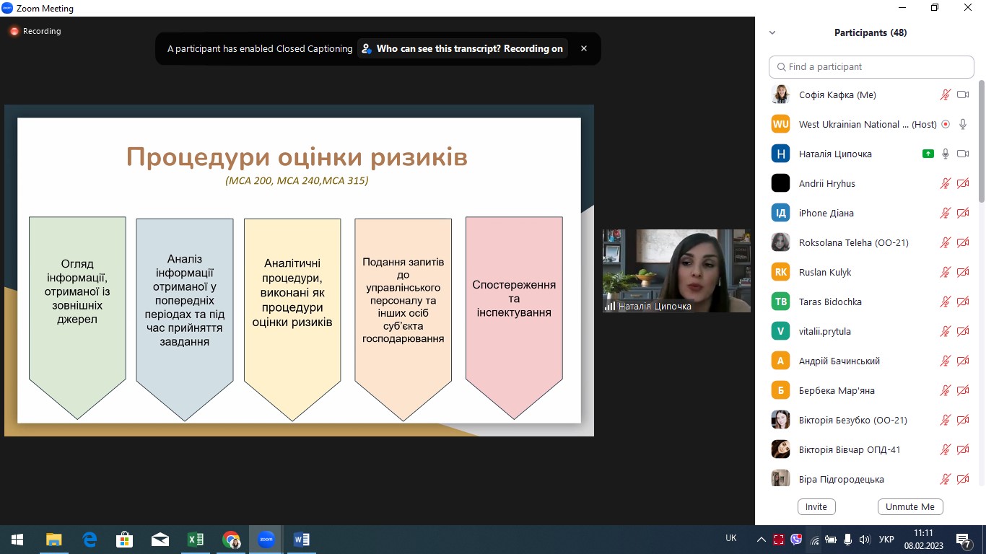Open Excel from the taskbar
The width and height of the screenshot is (986, 554).
196,539
